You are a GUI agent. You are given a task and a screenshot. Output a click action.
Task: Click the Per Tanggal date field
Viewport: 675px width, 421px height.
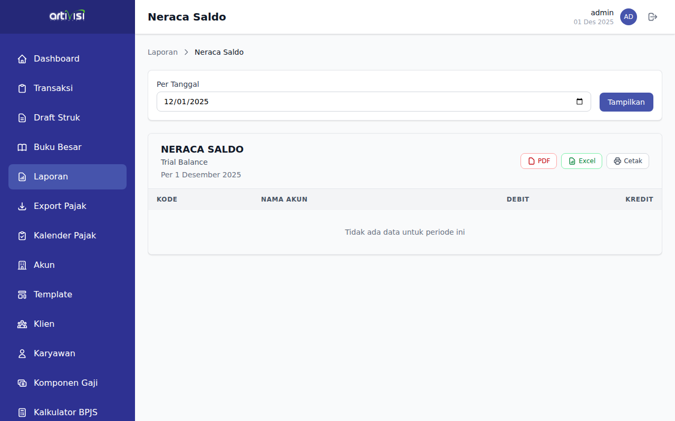point(364,102)
